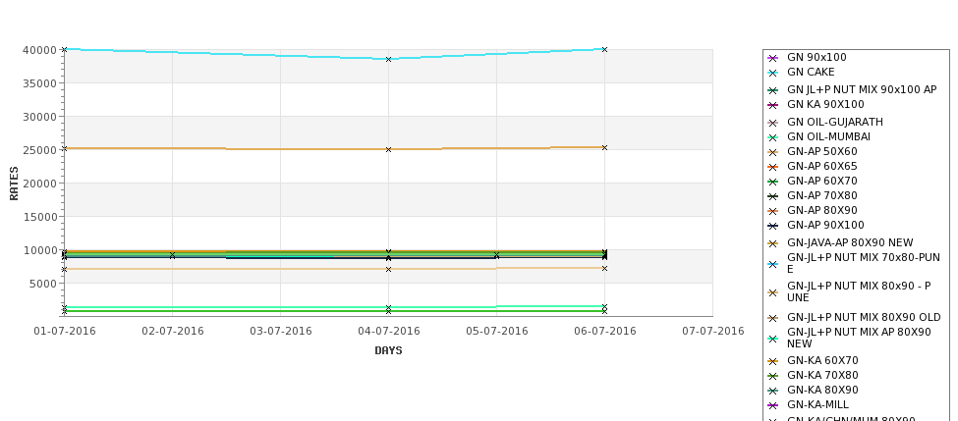Click the 25000 series point at 04-07-2016

pyautogui.click(x=388, y=149)
